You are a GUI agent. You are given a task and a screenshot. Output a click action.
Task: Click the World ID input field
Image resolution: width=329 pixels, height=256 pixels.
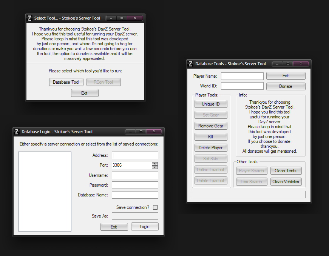(x=242, y=86)
